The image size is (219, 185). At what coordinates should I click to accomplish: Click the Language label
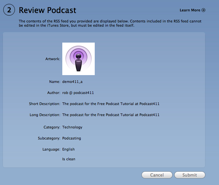[x=51, y=149]
